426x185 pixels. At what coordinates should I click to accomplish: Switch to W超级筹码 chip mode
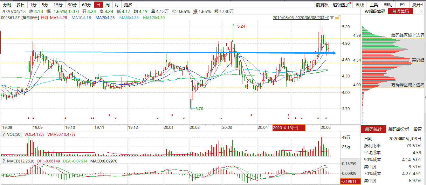[375, 11]
